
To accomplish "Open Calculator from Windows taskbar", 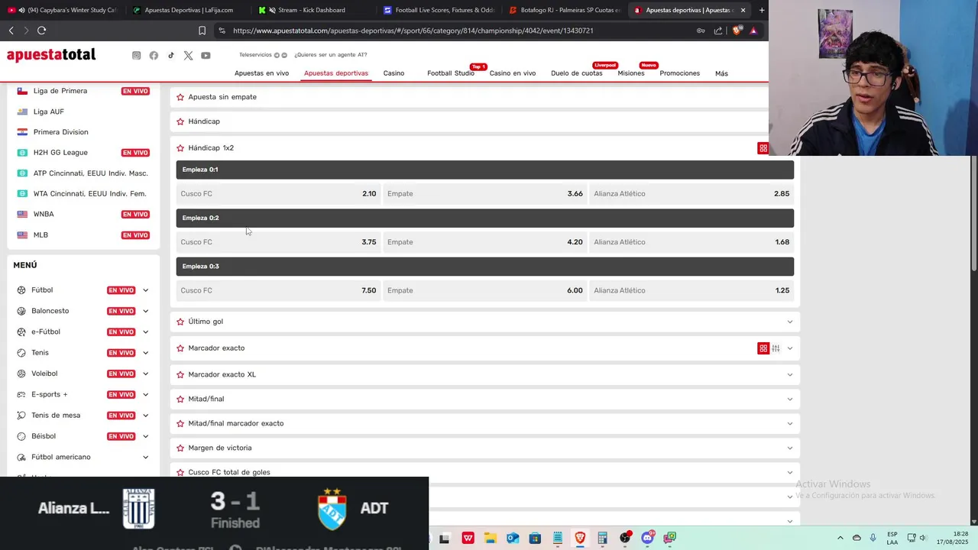I will pyautogui.click(x=602, y=538).
